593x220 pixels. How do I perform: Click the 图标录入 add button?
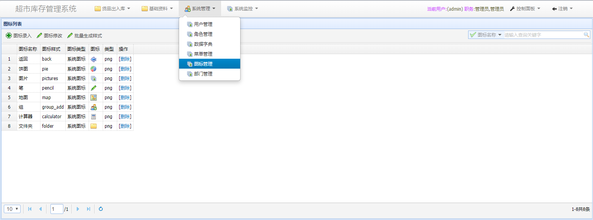coord(19,35)
